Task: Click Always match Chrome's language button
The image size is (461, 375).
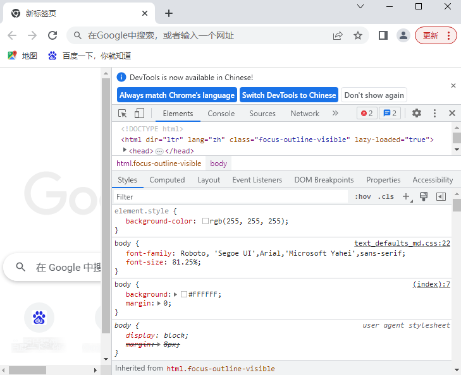Action: point(177,95)
